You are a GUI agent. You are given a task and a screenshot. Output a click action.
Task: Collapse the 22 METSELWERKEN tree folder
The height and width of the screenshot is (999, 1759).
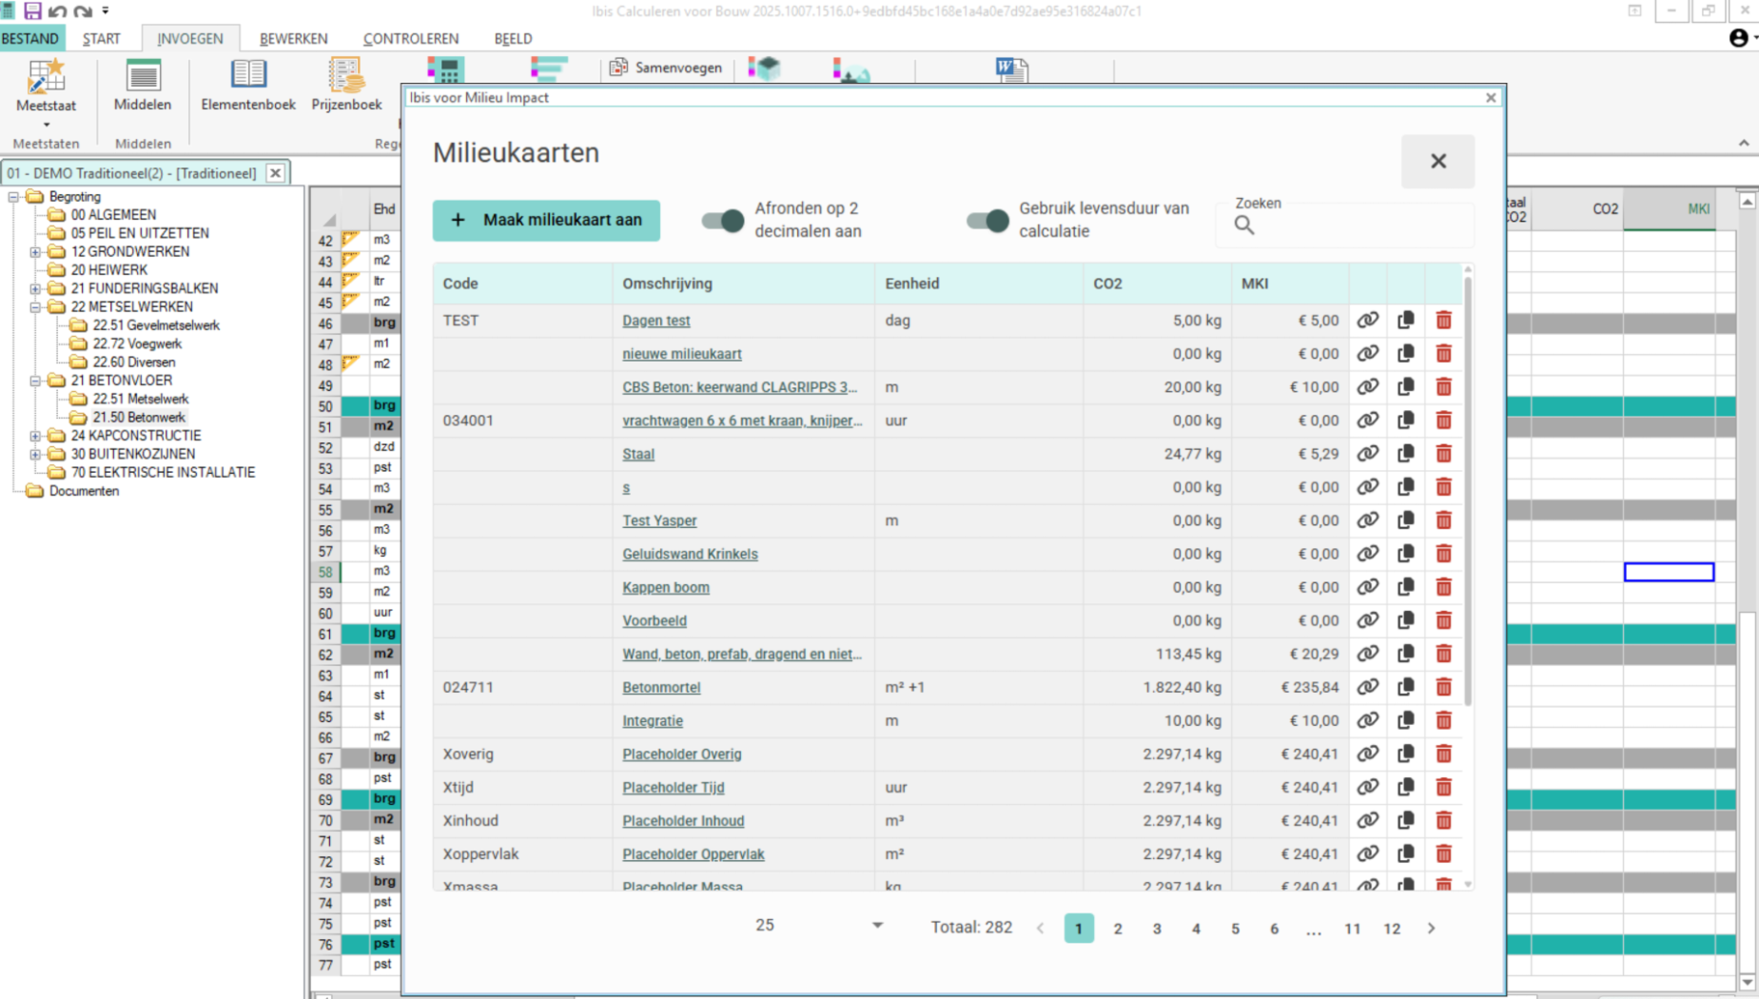coord(36,307)
